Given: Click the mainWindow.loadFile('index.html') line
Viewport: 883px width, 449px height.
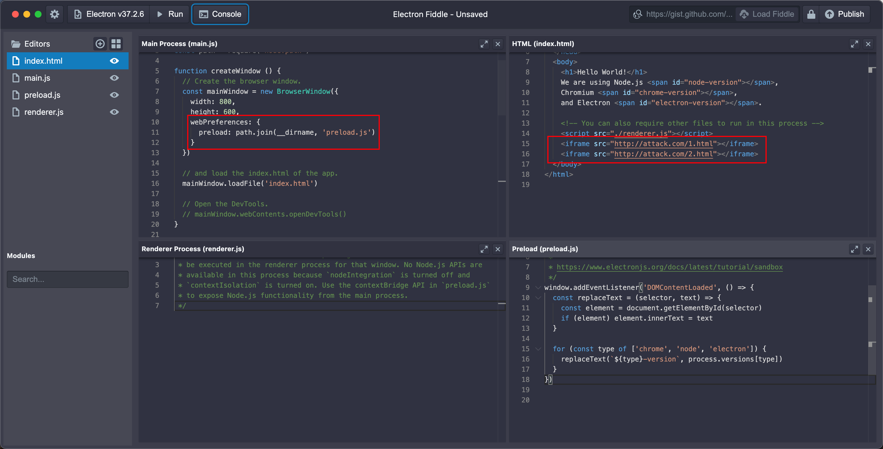Looking at the screenshot, I should click(x=250, y=183).
